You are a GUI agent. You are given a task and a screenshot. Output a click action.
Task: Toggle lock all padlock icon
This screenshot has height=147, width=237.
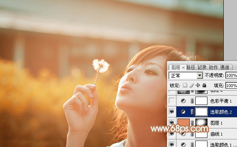coord(204,85)
